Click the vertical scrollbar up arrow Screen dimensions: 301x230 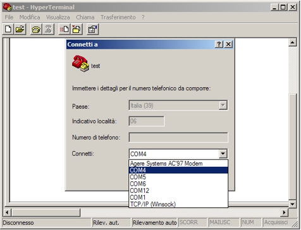coord(292,42)
